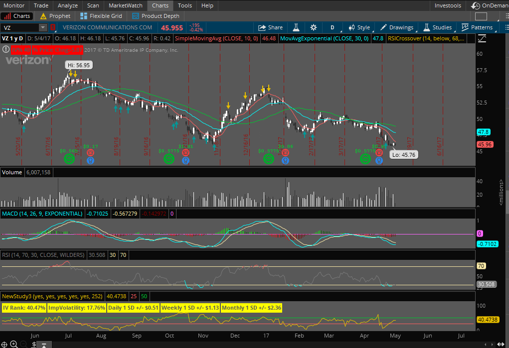Select the crosshair cursor tool
The image size is (509, 348).
point(4,344)
